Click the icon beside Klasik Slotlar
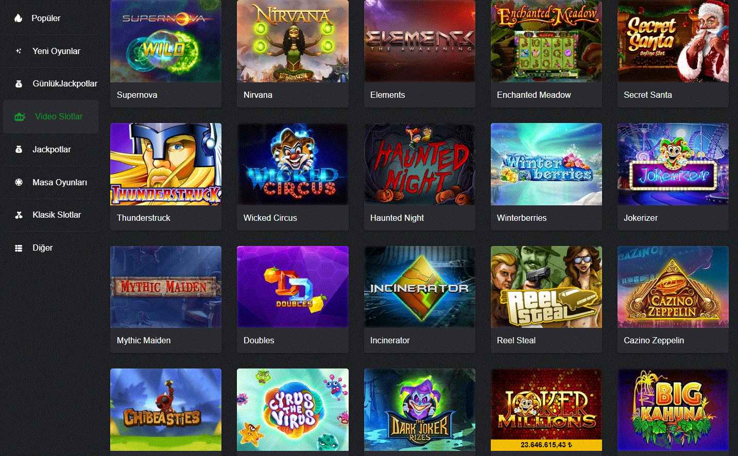738x456 pixels. pos(19,215)
